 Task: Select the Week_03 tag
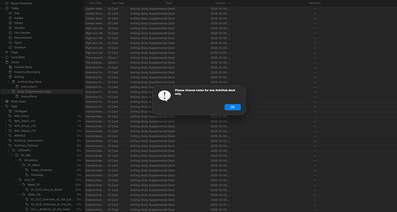[34, 195]
